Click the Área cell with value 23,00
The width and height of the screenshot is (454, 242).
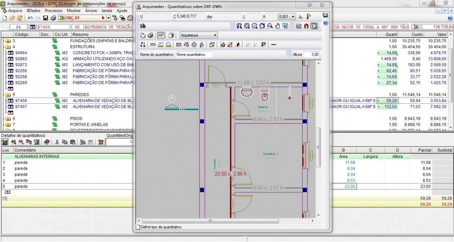(x=343, y=186)
